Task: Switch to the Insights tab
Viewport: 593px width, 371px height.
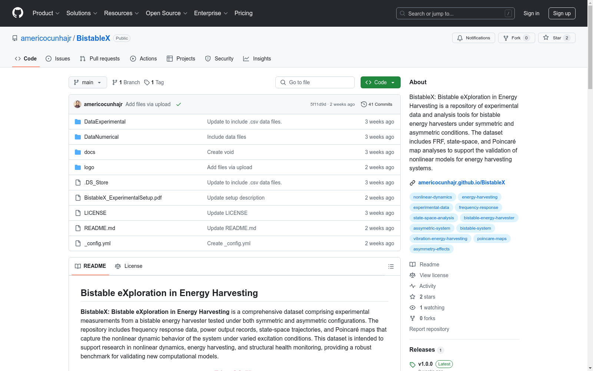Action: pyautogui.click(x=257, y=59)
